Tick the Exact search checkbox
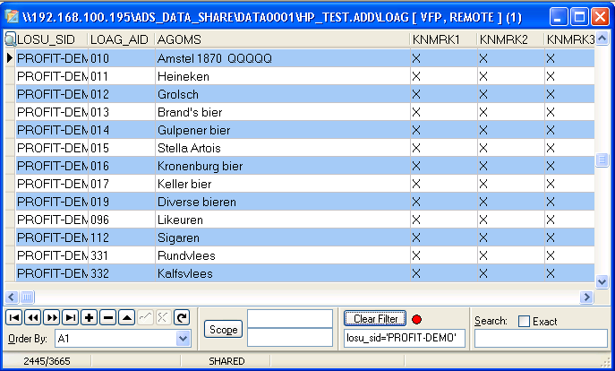Image resolution: width=615 pixels, height=371 pixels. point(524,321)
